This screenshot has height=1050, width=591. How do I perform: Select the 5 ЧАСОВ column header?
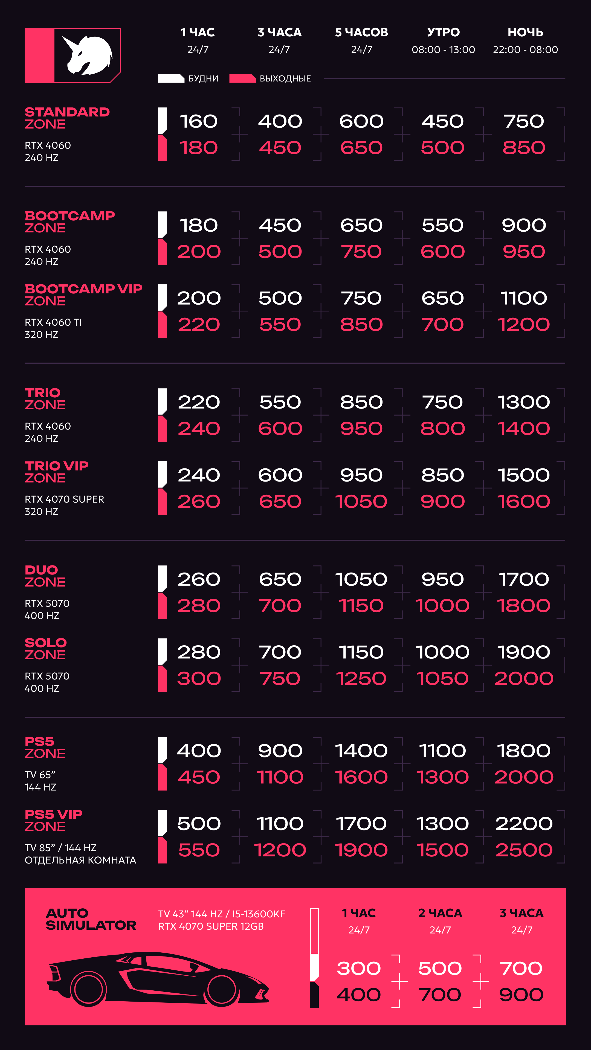[361, 40]
